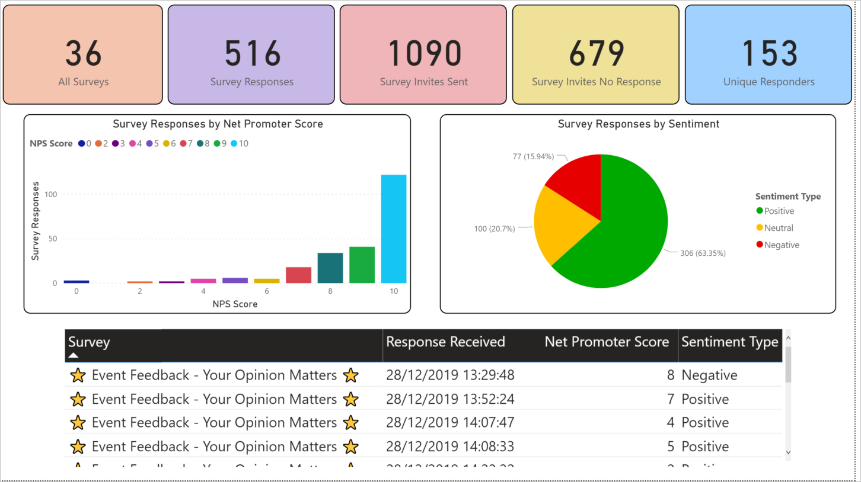Click the yellow bar for score 6
Image resolution: width=861 pixels, height=482 pixels.
pos(267,281)
